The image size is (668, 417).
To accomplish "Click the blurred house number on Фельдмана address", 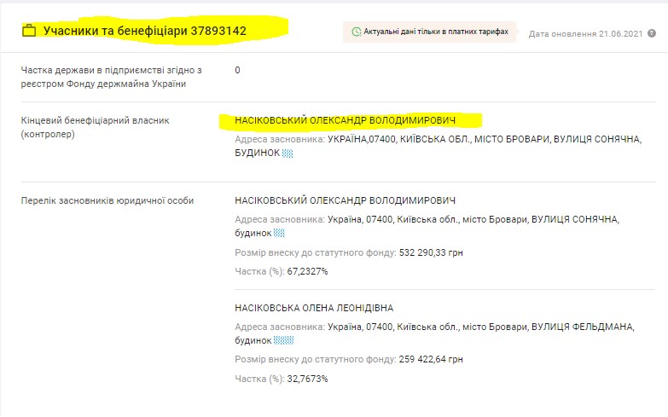I will 282,340.
